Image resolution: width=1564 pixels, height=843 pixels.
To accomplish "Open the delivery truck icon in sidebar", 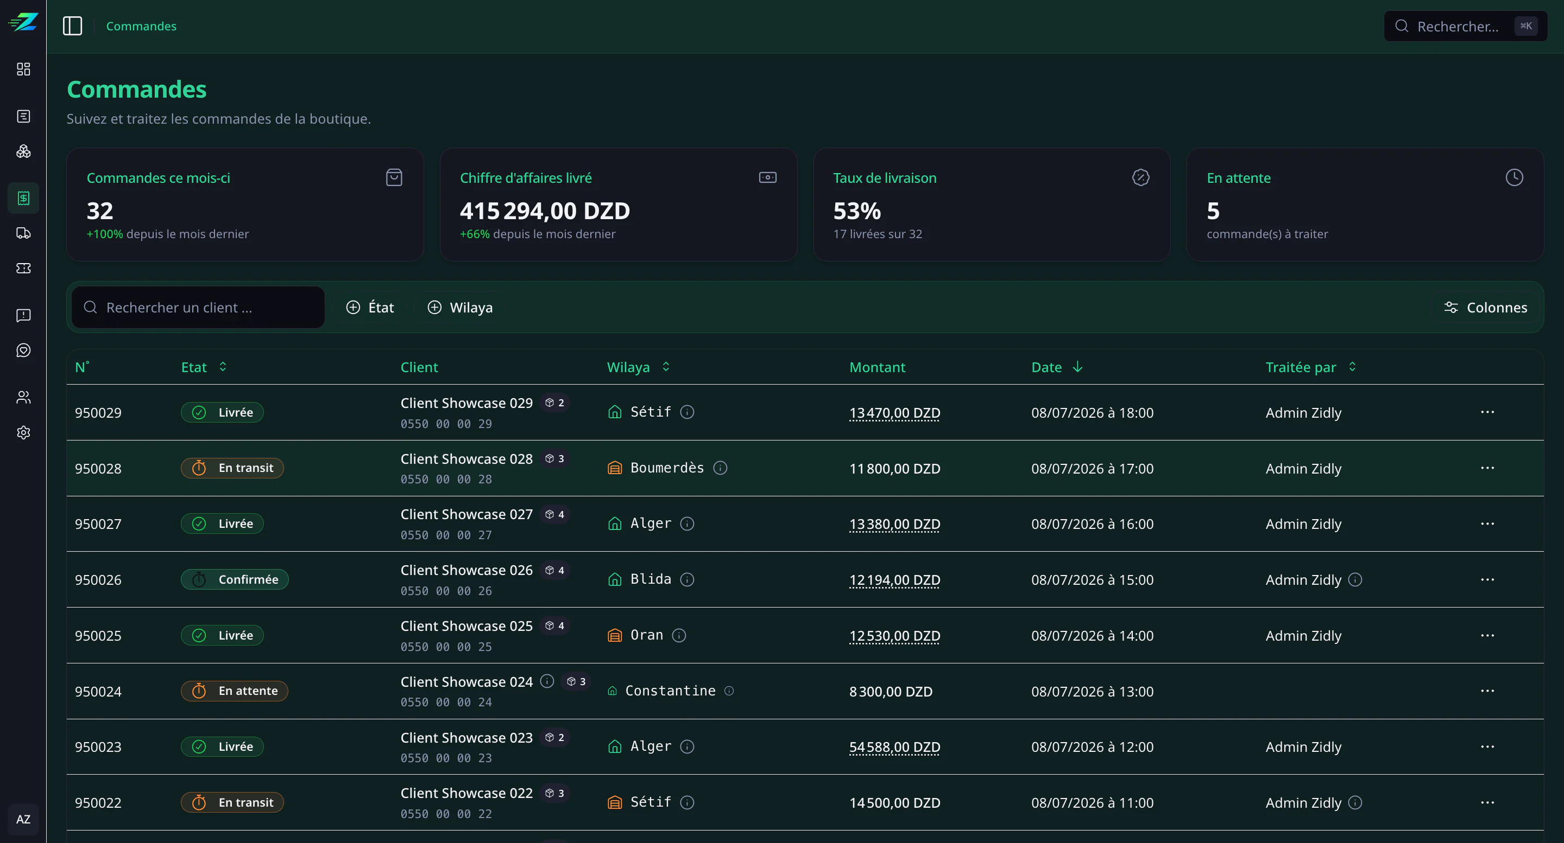I will 23,233.
